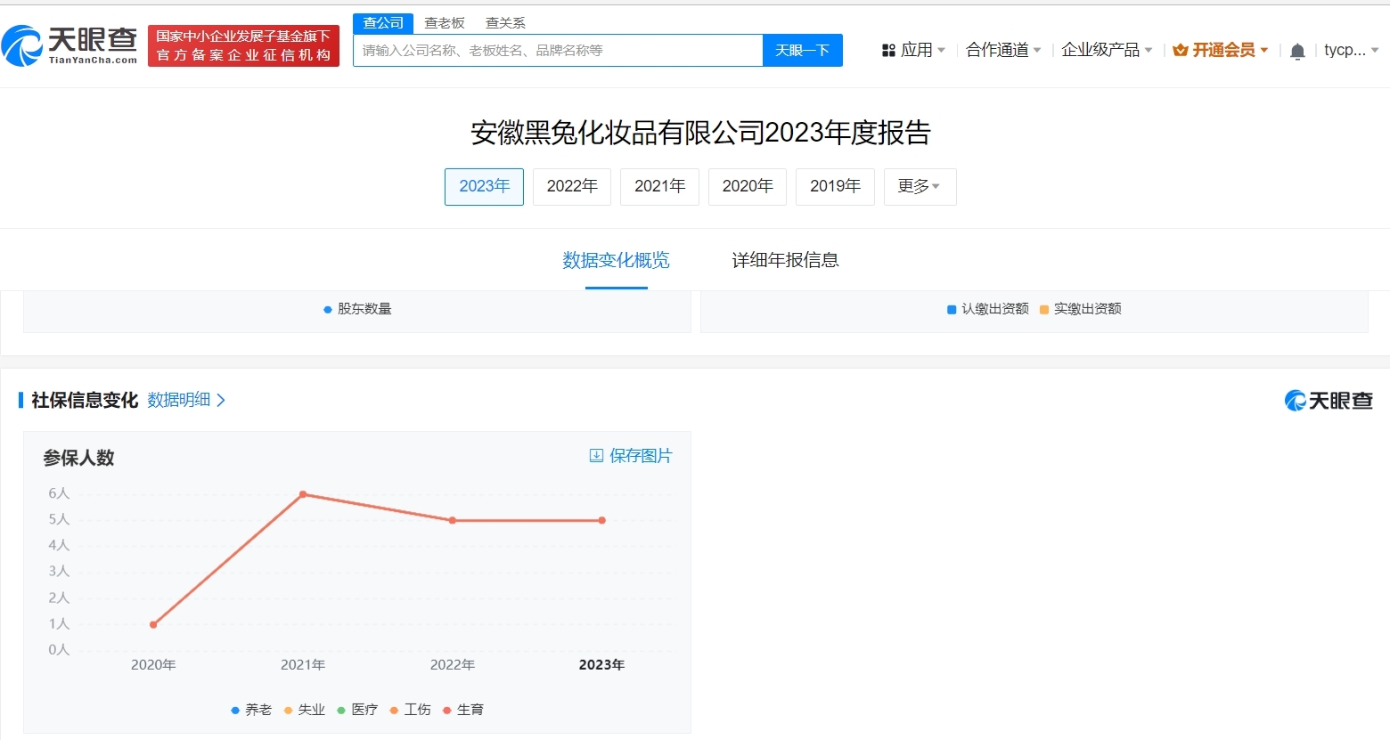Click the report title 安徽黑兔化妆品有限公司2023年度报告
1390x740 pixels.
[700, 133]
